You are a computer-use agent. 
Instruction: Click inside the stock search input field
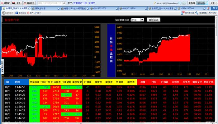(x=50, y=3)
